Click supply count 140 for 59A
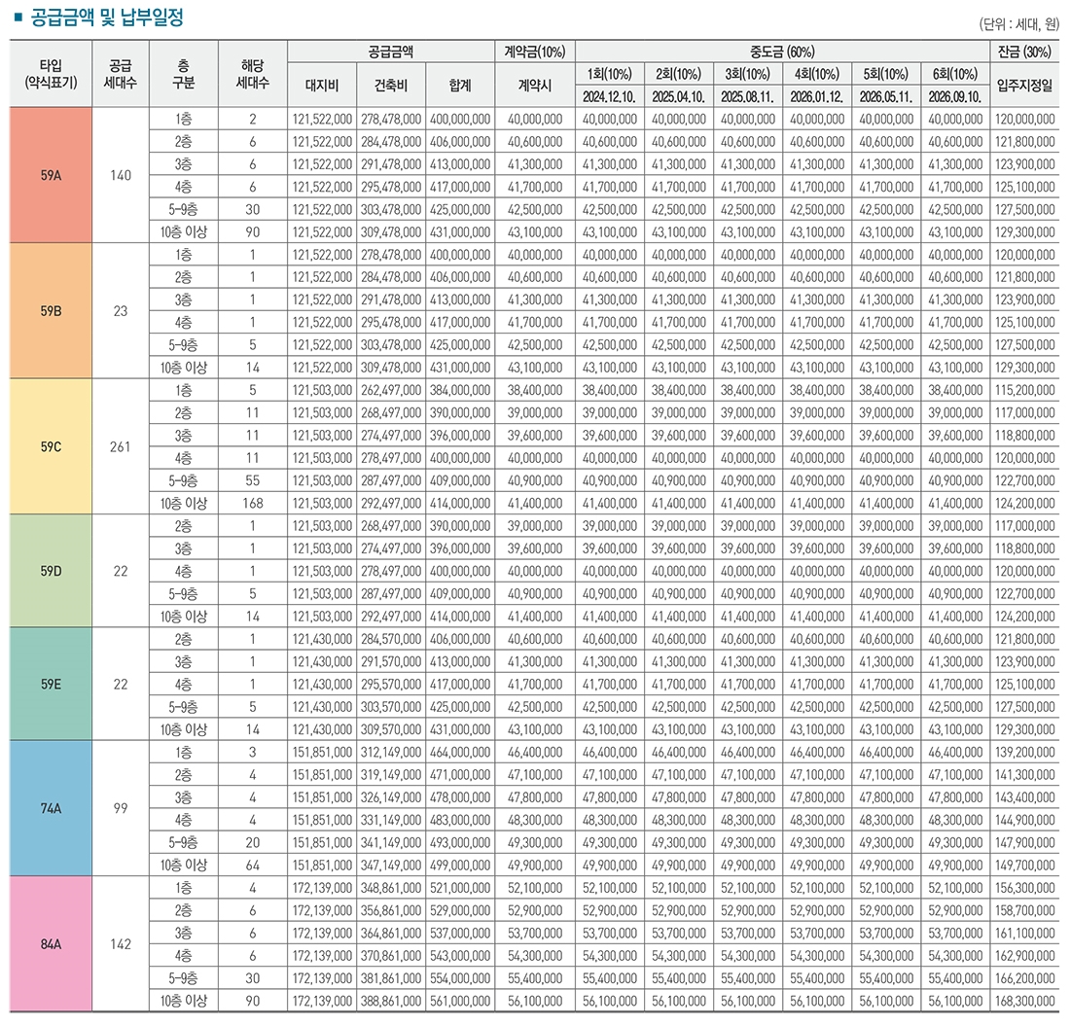 click(x=121, y=175)
